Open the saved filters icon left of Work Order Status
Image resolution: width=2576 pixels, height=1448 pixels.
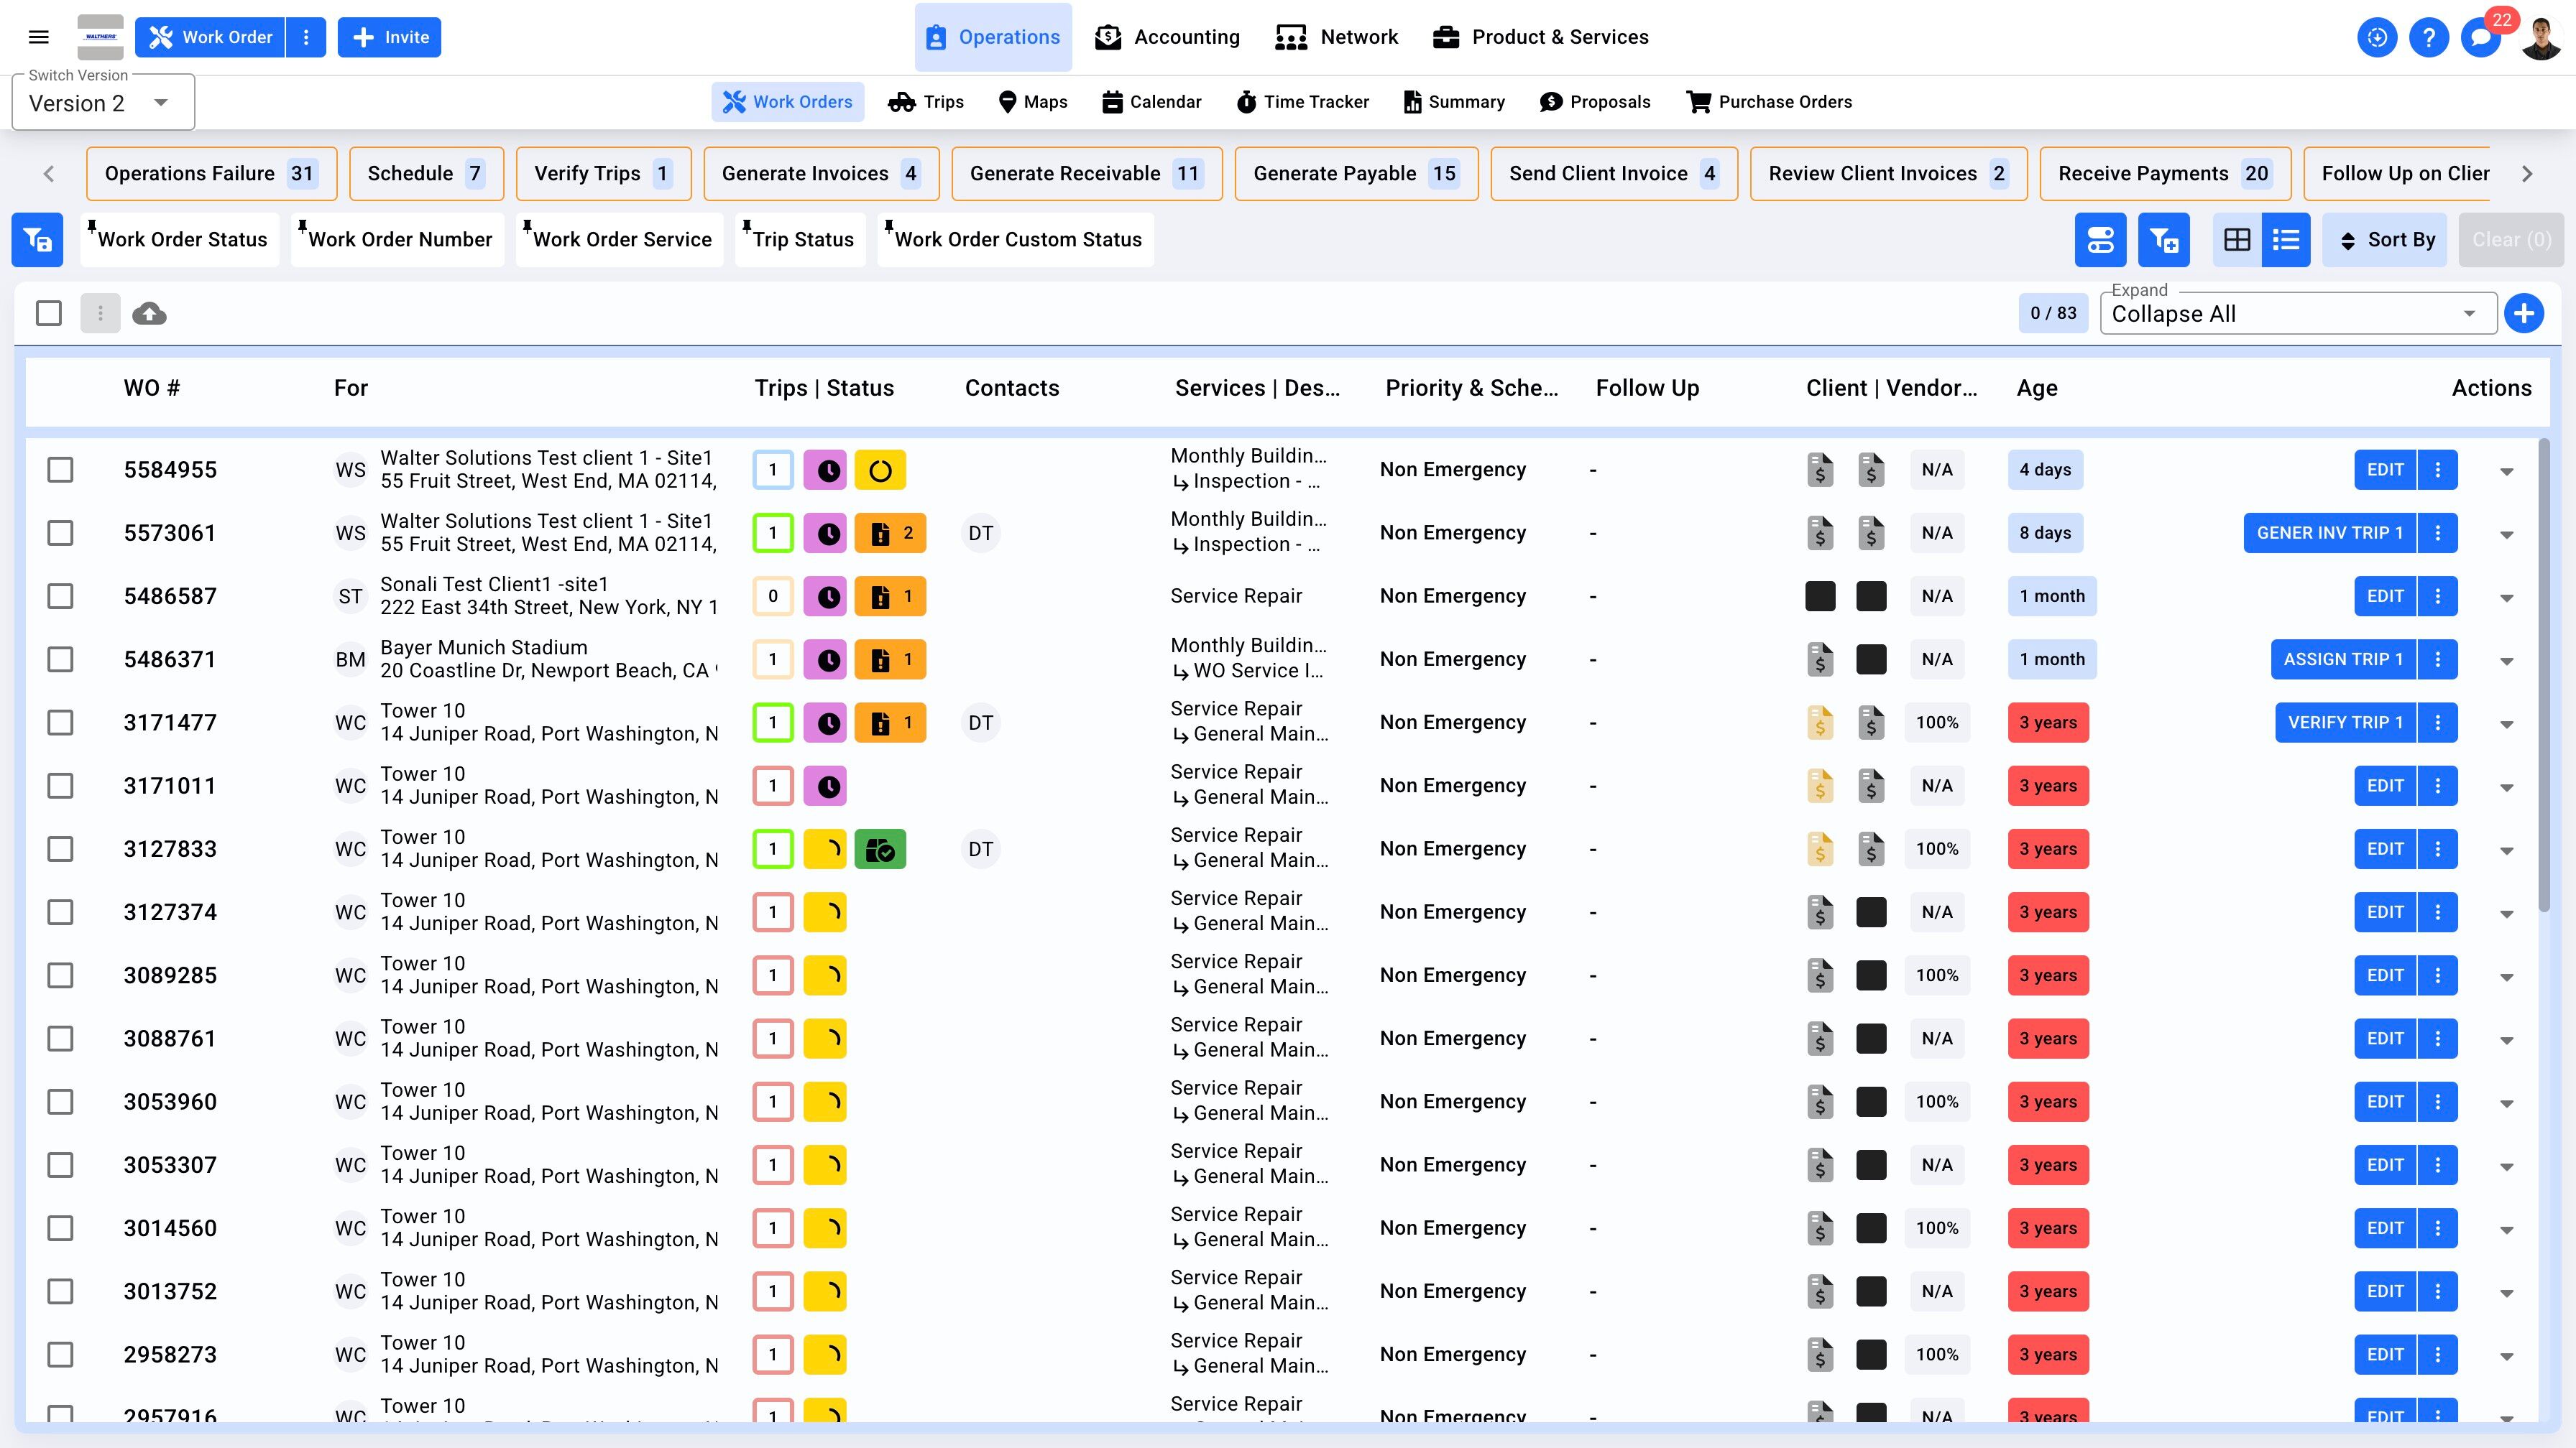click(x=38, y=240)
